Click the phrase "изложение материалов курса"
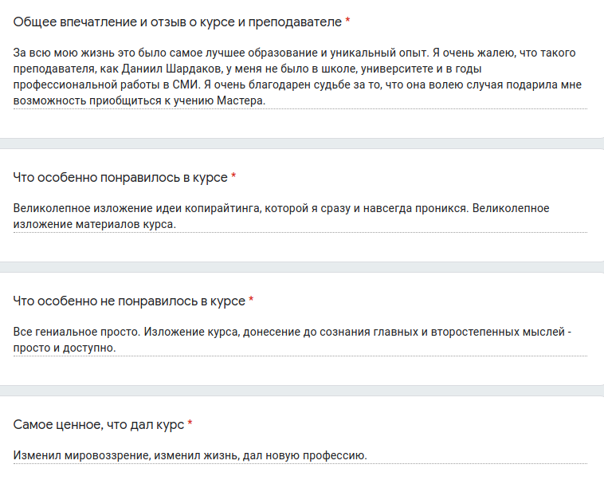The width and height of the screenshot is (604, 484). pos(94,225)
